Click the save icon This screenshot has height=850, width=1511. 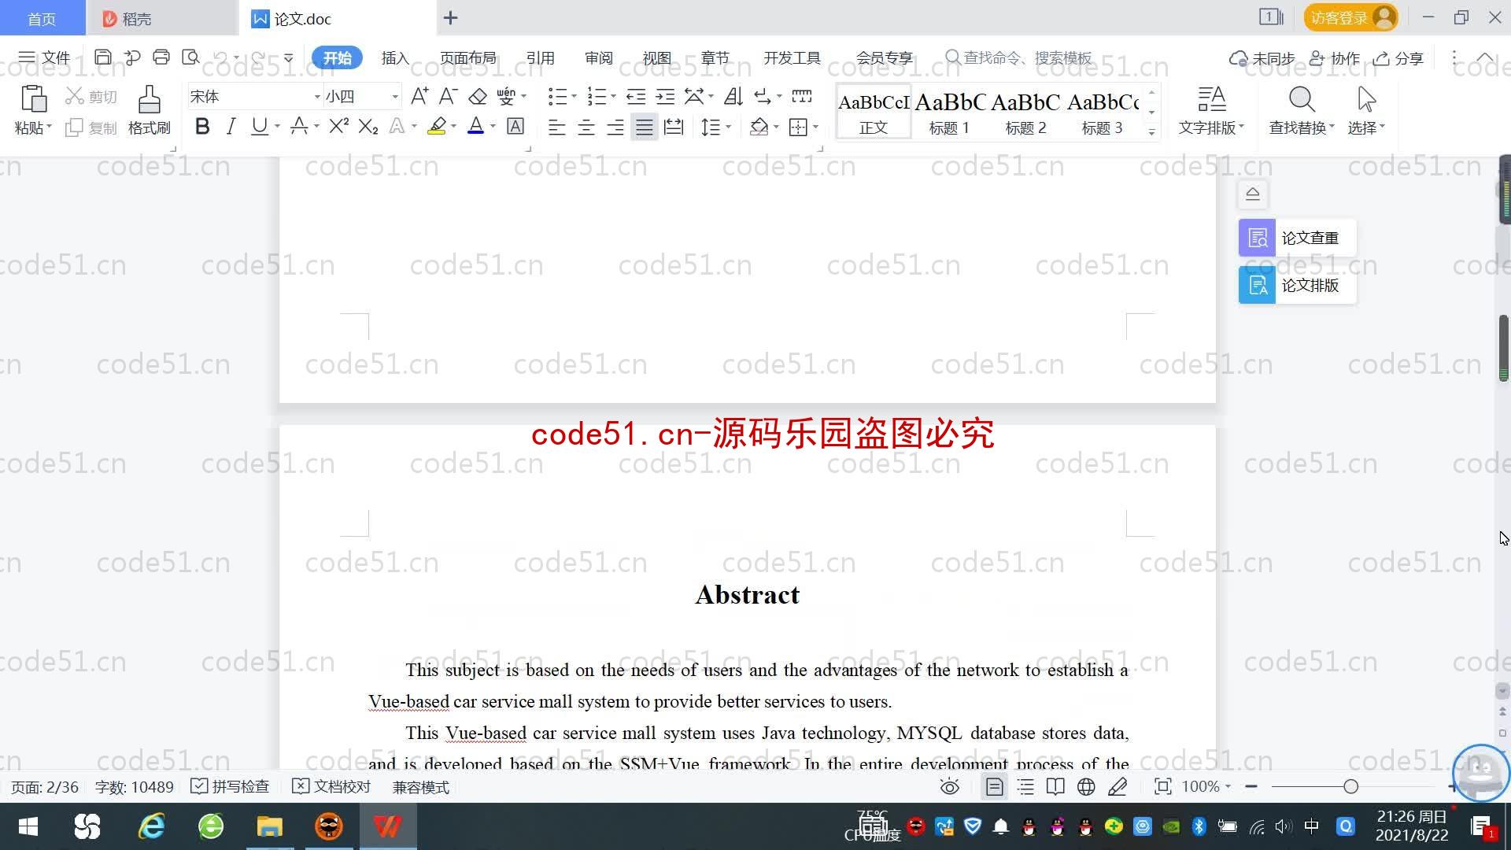[x=102, y=57]
